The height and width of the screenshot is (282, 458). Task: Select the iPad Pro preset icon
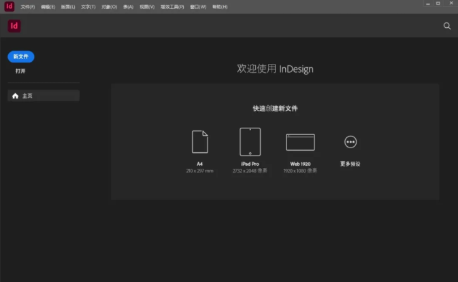(250, 142)
